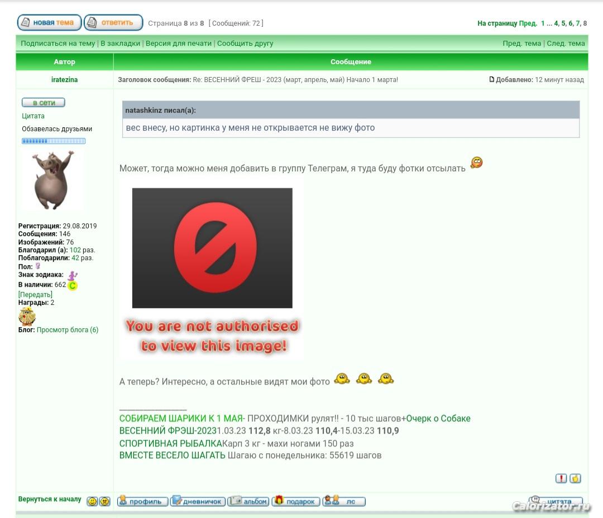Click the sad face rating icon
The height and width of the screenshot is (518, 603).
pyautogui.click(x=104, y=501)
